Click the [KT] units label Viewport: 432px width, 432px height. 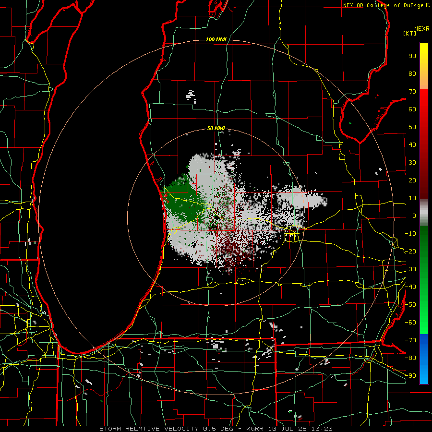410,33
